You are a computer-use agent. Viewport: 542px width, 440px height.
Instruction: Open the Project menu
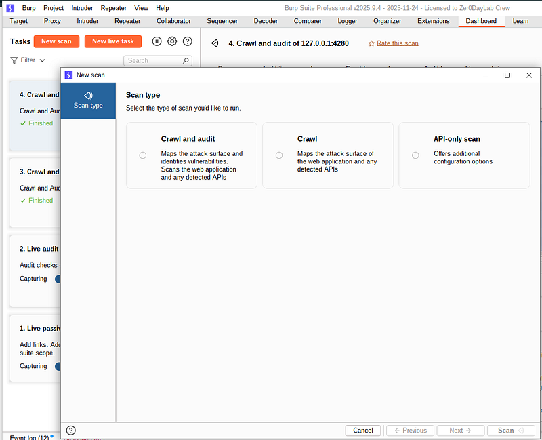[x=54, y=8]
